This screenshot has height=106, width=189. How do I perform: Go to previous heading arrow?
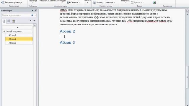click(x=30, y=21)
